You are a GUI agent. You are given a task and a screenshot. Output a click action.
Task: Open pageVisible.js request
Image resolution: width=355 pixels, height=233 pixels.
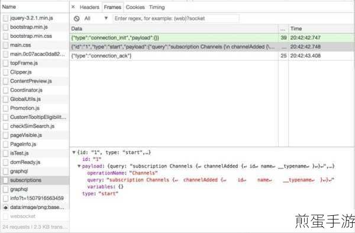pos(35,135)
